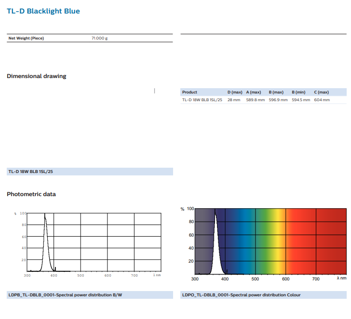Click the 'B (min)' column header
The height and width of the screenshot is (319, 351).
[298, 92]
